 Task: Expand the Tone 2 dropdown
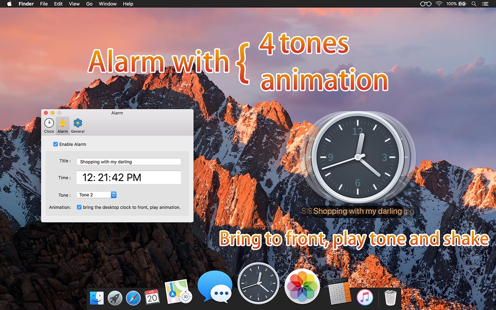point(96,195)
